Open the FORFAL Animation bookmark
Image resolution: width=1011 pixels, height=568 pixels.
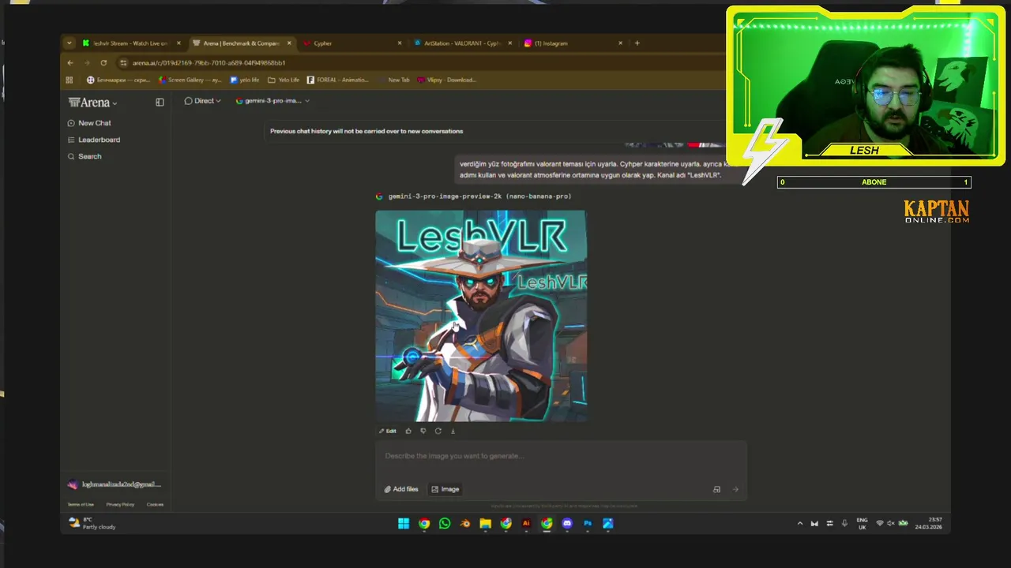coord(337,80)
